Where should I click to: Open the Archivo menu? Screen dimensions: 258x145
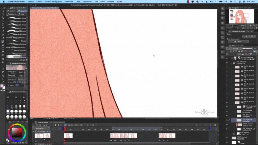coord(31,2)
